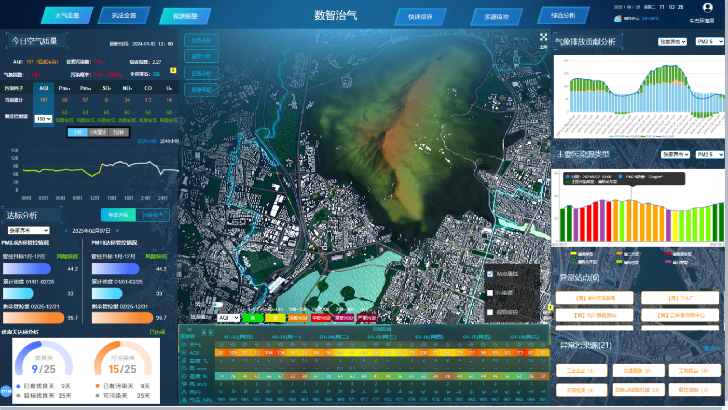Image resolution: width=728 pixels, height=410 pixels.
Task: Go to previous date in 达标分析
Action: pos(66,231)
